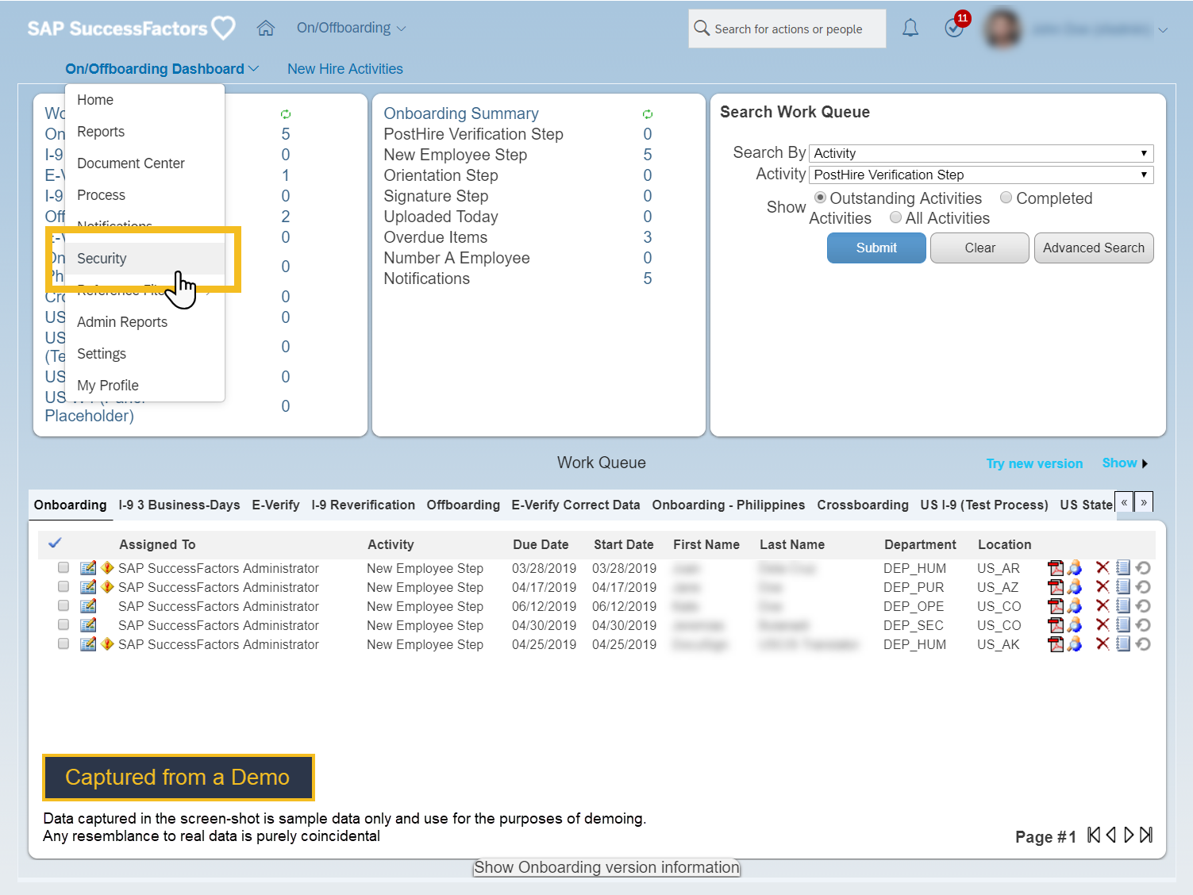Open the user profile avatar

pos(1003,29)
